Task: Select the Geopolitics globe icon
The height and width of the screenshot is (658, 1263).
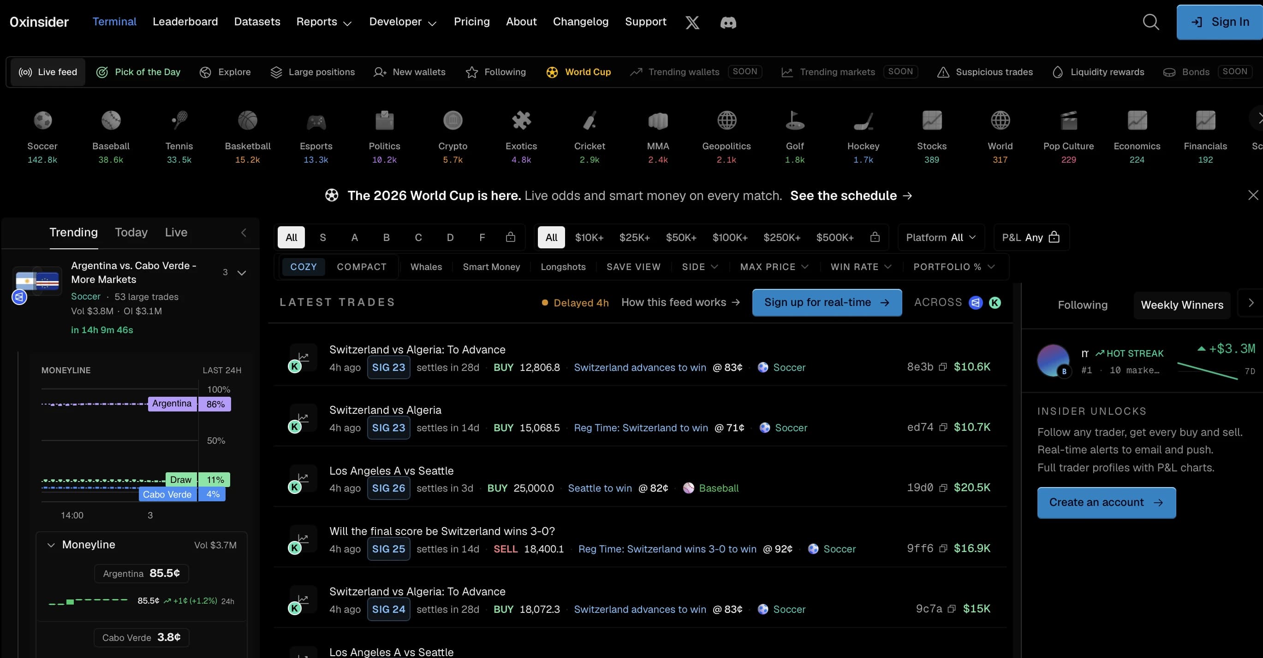Action: pyautogui.click(x=727, y=120)
